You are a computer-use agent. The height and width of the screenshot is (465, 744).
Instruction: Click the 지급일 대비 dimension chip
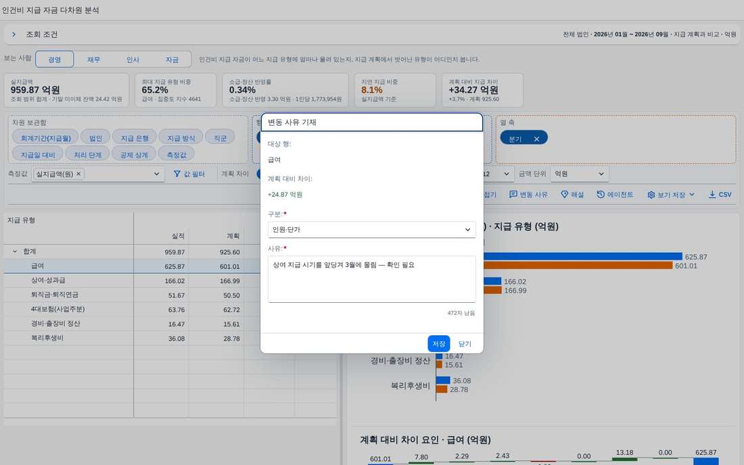click(x=38, y=155)
